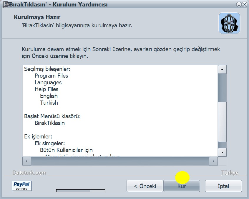The width and height of the screenshot is (249, 199).
Task: Select the 'English' line
Action: click(x=49, y=96)
